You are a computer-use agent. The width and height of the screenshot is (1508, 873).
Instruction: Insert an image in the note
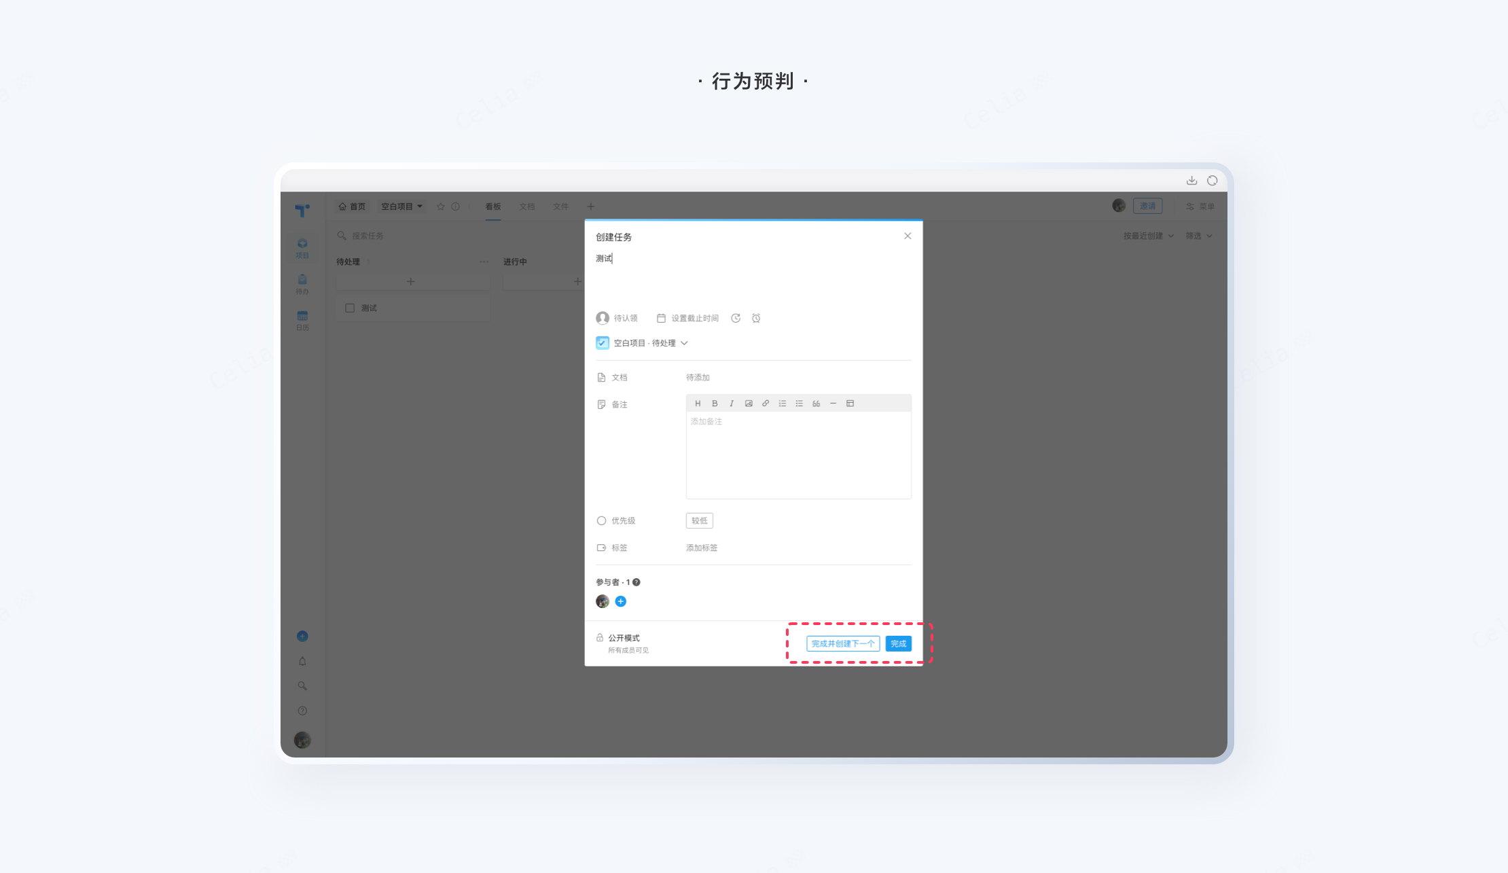[749, 404]
